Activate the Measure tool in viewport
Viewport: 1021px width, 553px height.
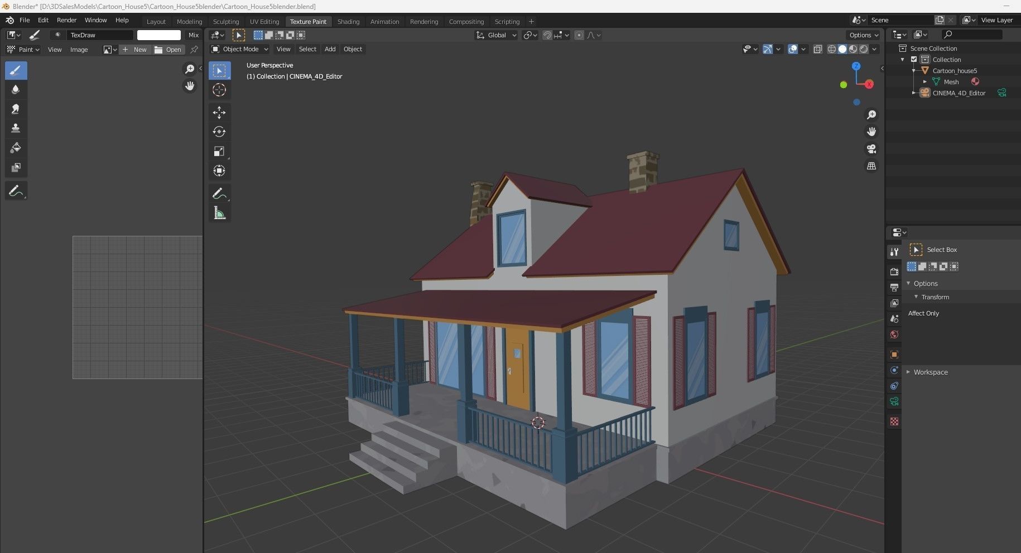coord(219,213)
